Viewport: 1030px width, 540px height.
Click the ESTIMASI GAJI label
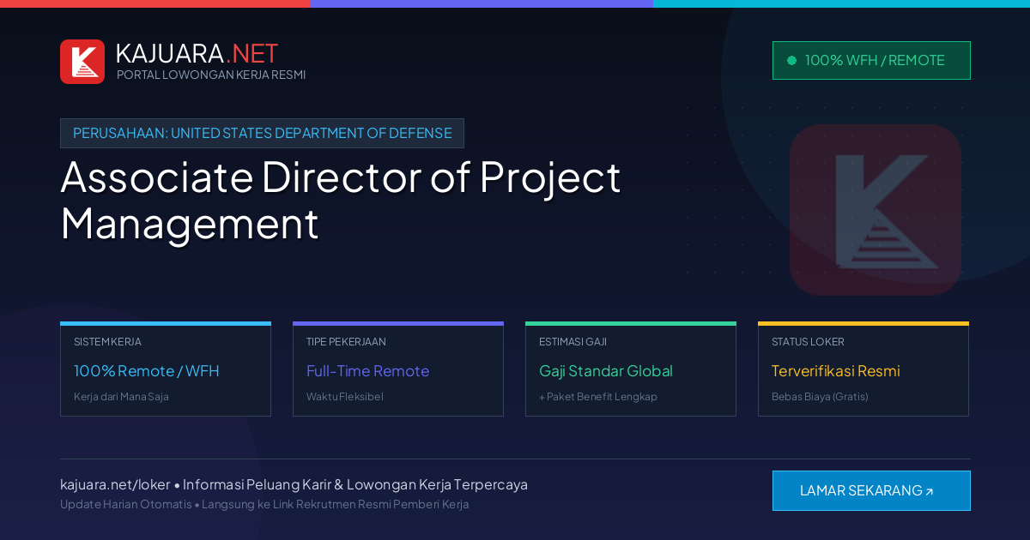coord(573,341)
